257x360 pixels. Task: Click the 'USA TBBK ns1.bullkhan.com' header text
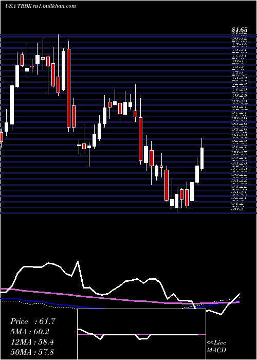click(41, 6)
